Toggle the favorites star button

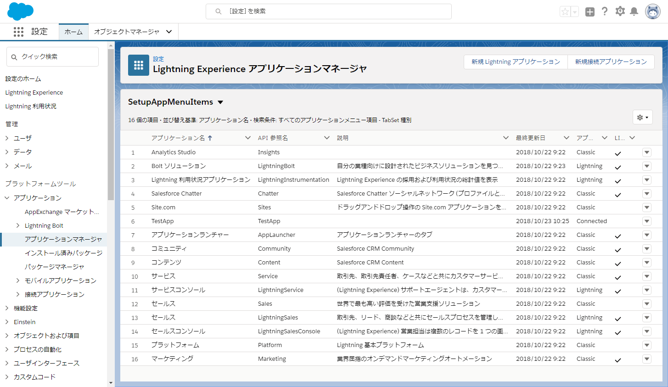click(x=565, y=11)
